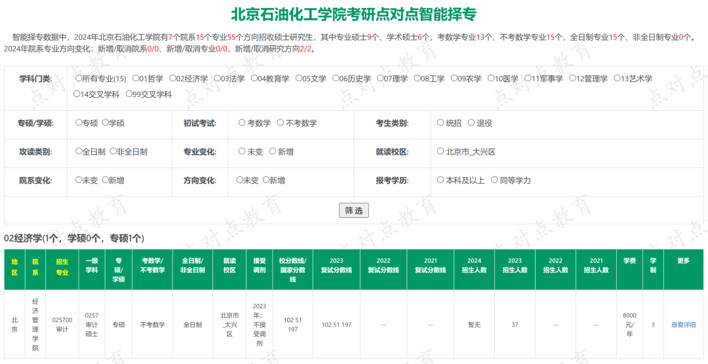Click the 招生专业 column header

(x=62, y=270)
